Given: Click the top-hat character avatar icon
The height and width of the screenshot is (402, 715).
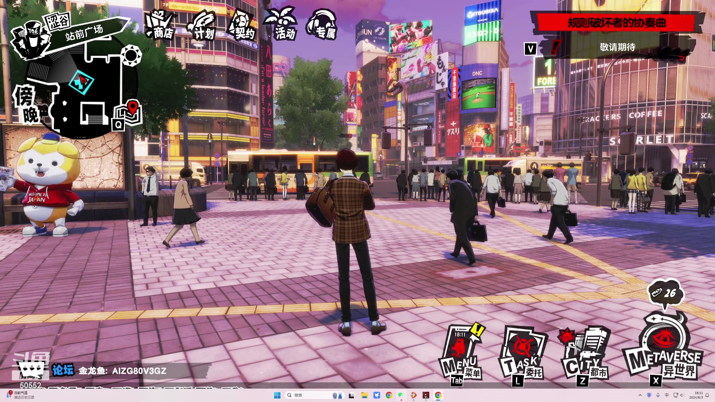Looking at the screenshot, I should [x=31, y=40].
